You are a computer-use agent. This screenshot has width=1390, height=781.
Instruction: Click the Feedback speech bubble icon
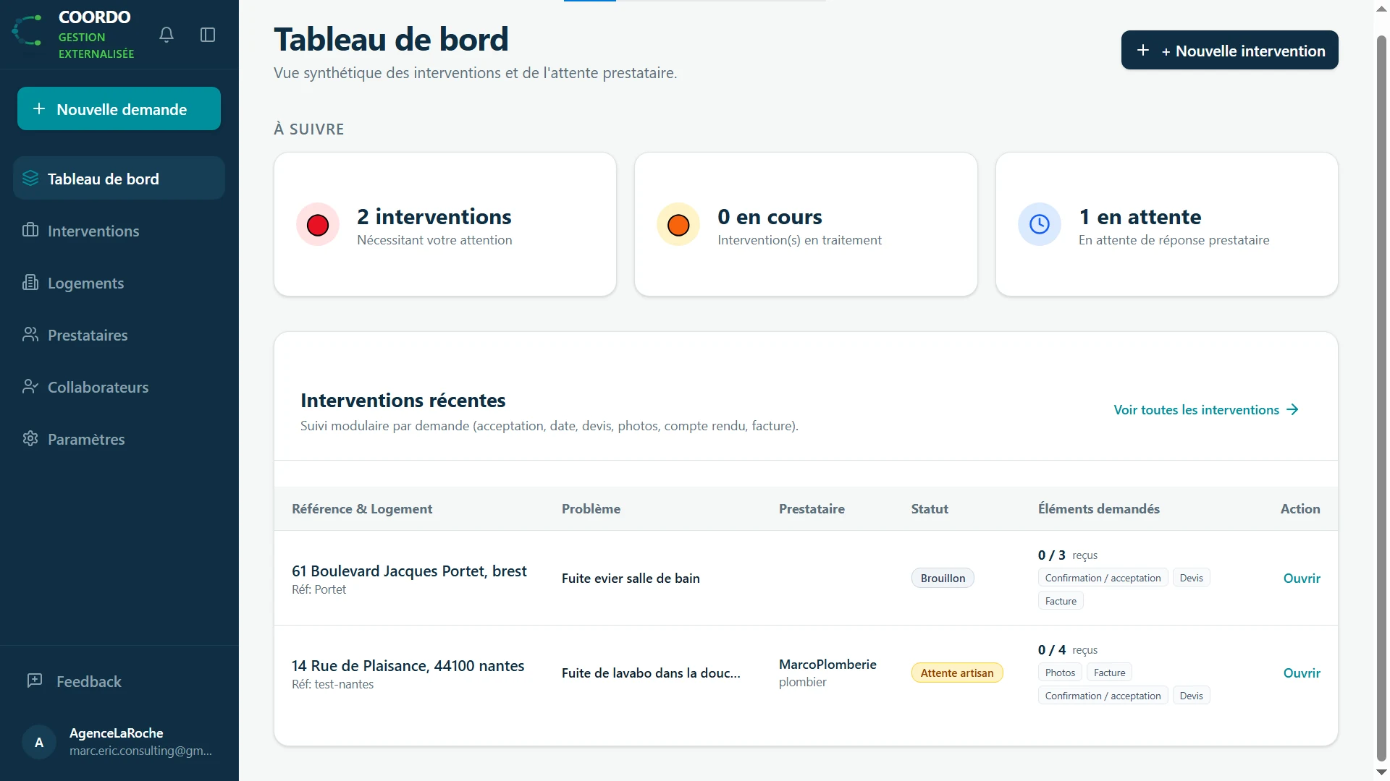click(x=35, y=680)
